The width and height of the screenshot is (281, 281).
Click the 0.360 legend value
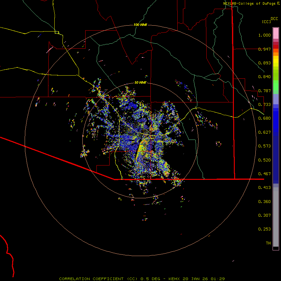click(x=264, y=202)
